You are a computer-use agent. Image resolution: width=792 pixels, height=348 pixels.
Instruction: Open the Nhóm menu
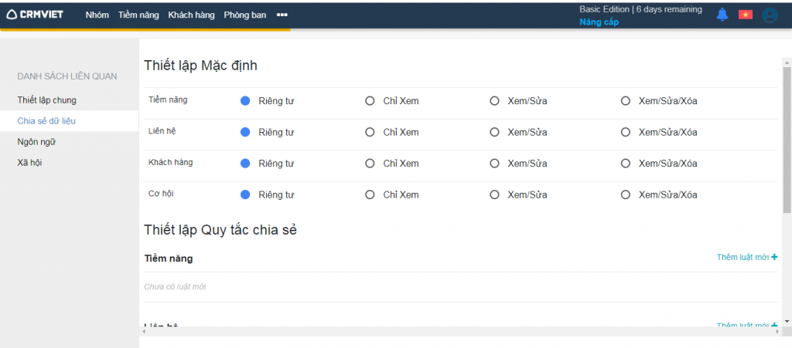(97, 15)
